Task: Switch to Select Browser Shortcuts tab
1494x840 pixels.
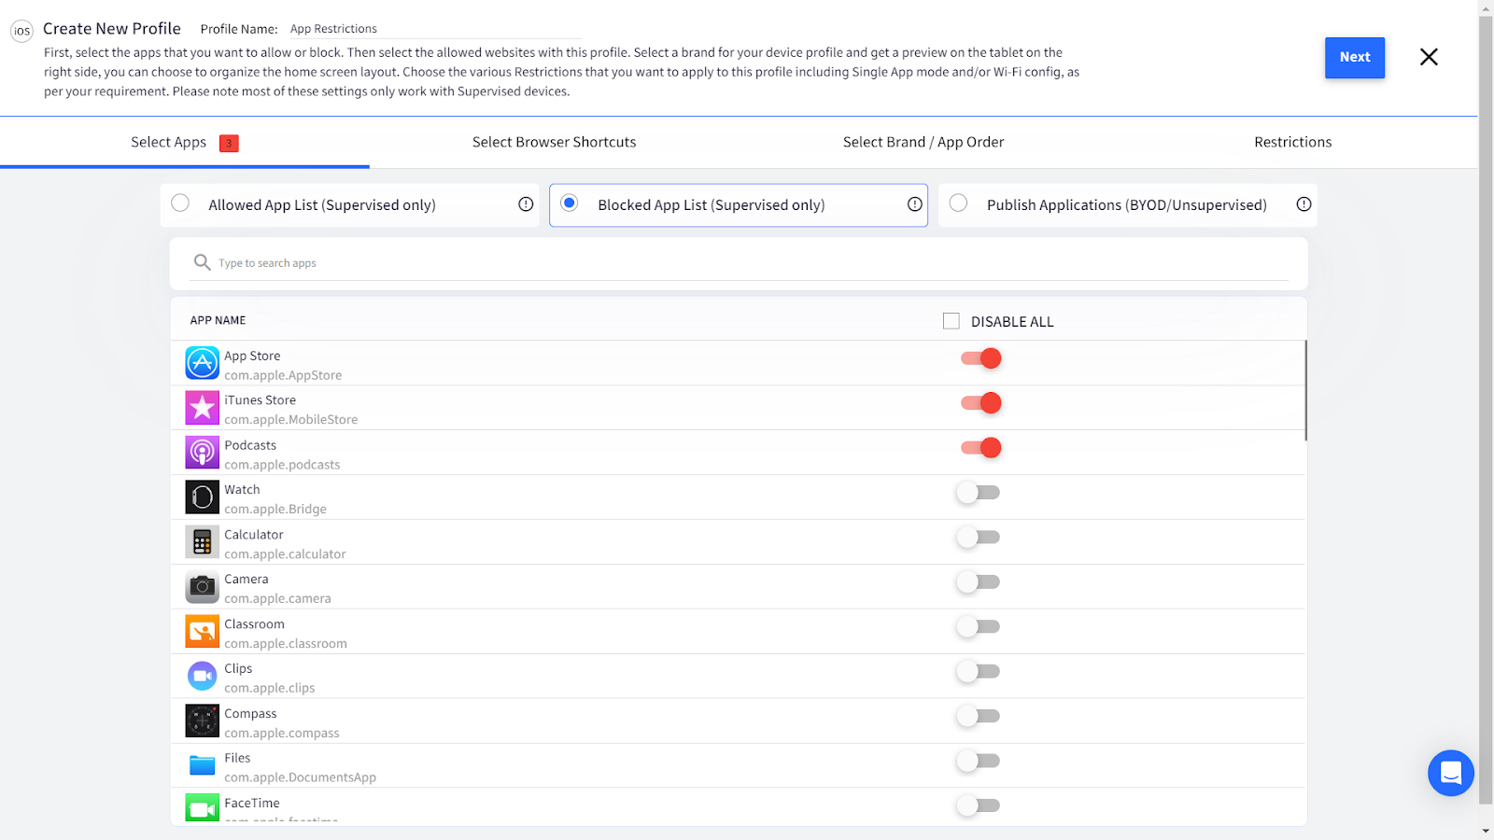Action: tap(554, 142)
